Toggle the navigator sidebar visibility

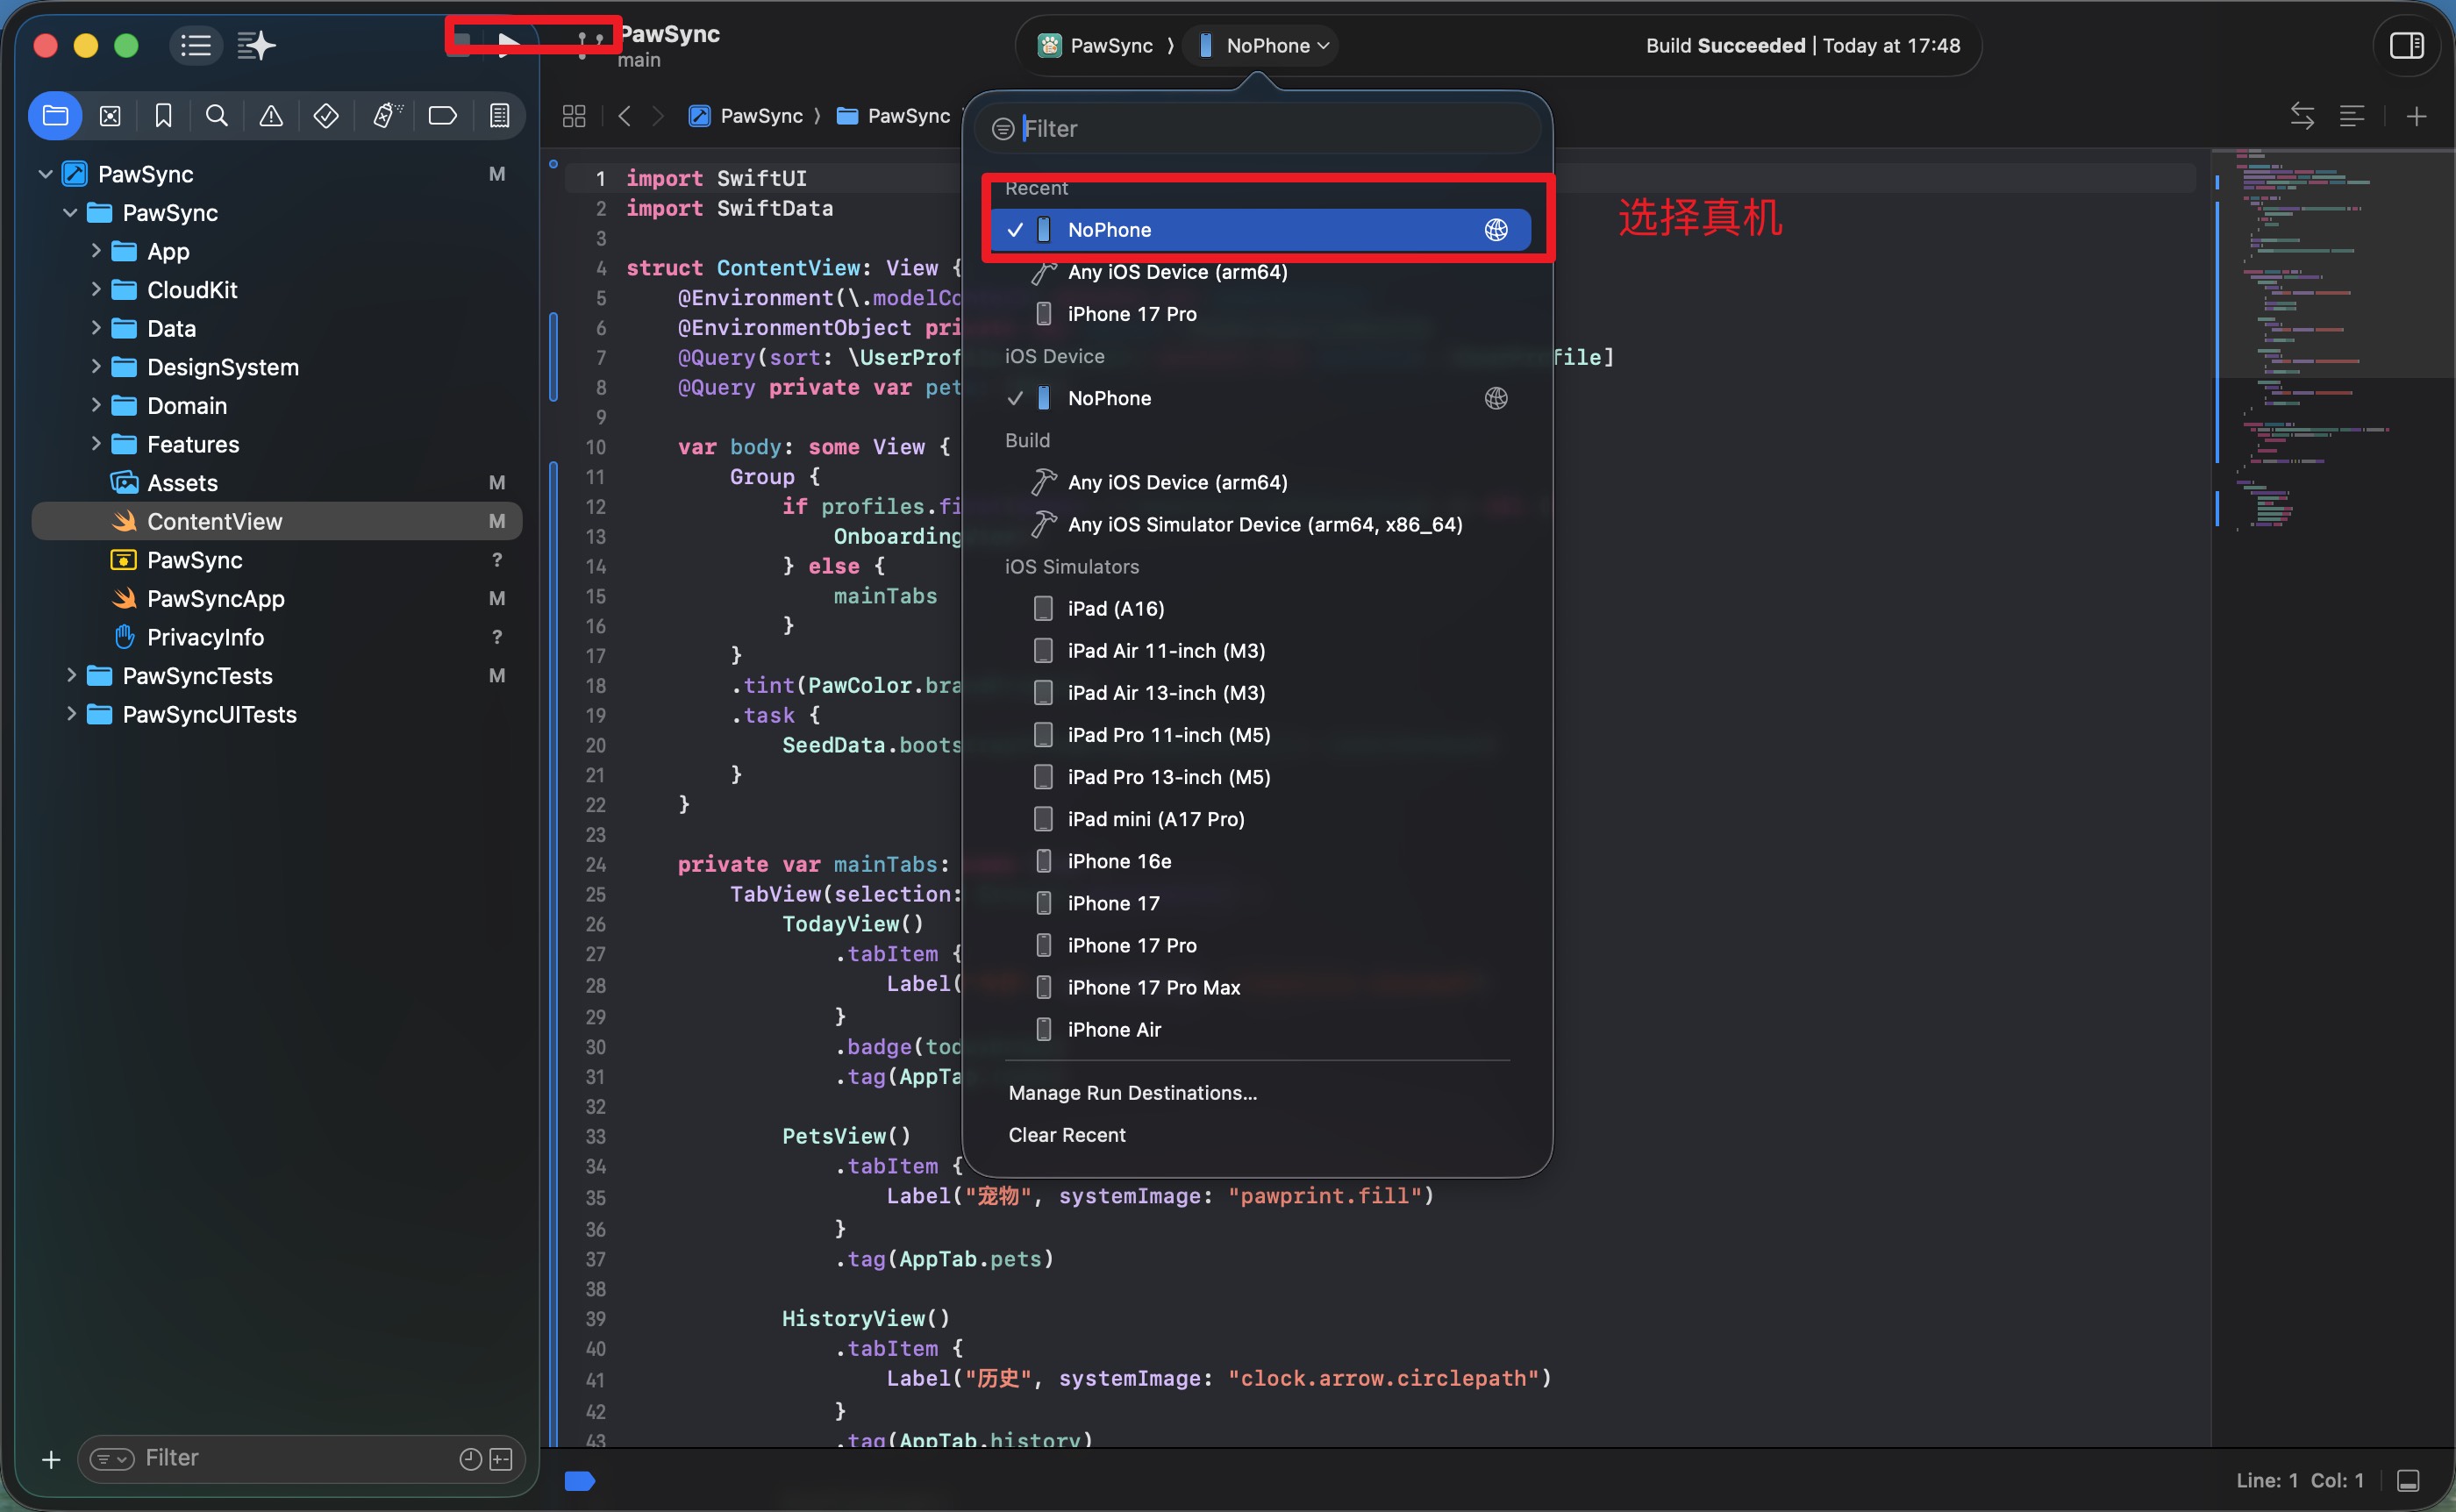[195, 45]
